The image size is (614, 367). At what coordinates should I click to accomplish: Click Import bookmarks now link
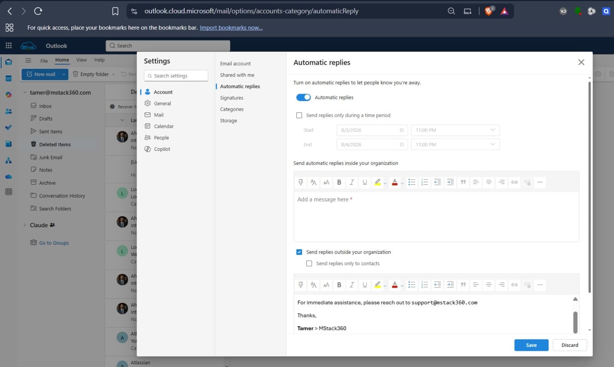point(231,28)
